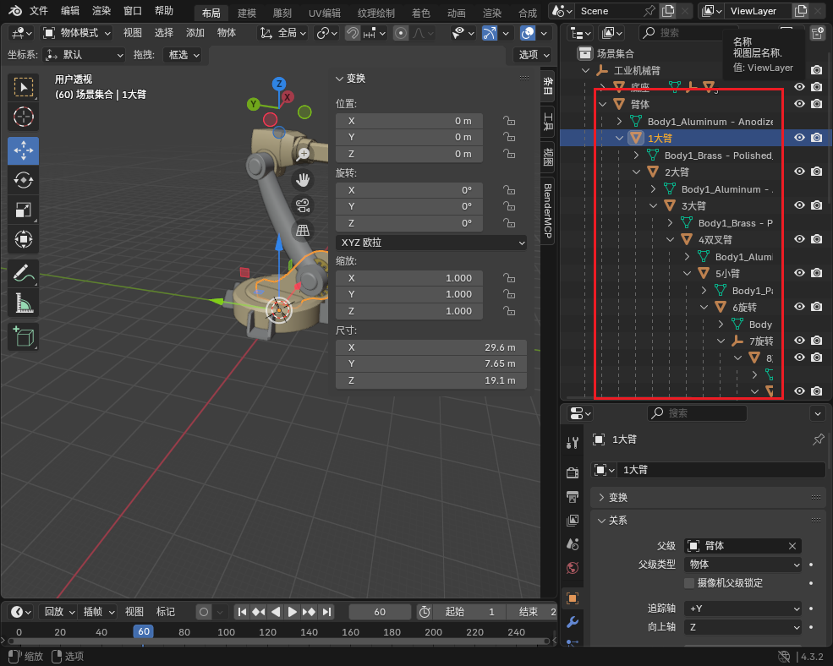This screenshot has width=833, height=666.
Task: Open the Modifiers wrench properties tab
Action: coord(573,623)
